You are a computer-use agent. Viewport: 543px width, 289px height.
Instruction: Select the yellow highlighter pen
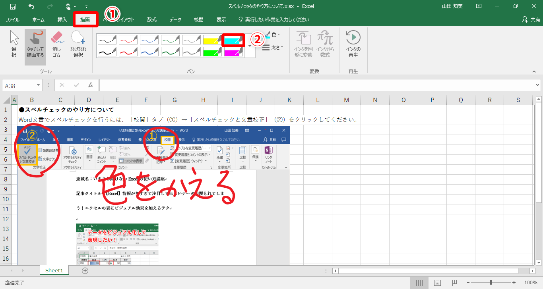point(213,39)
